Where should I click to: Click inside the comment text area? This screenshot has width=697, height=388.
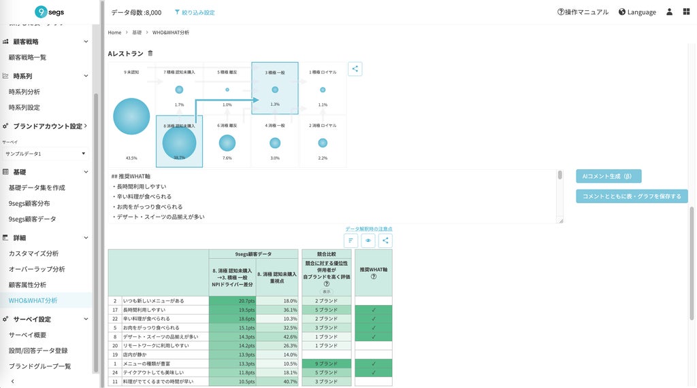(332, 196)
